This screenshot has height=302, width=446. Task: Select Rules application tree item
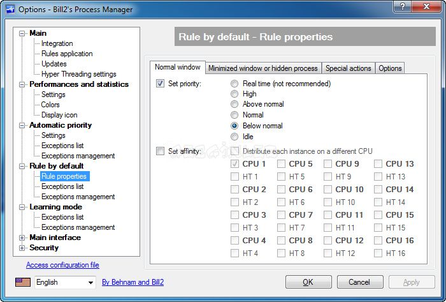click(67, 54)
